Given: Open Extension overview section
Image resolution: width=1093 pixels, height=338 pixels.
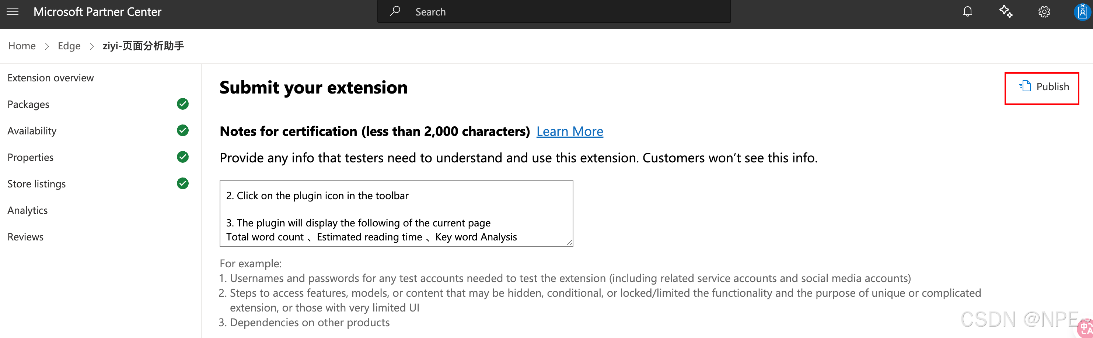Looking at the screenshot, I should point(50,78).
